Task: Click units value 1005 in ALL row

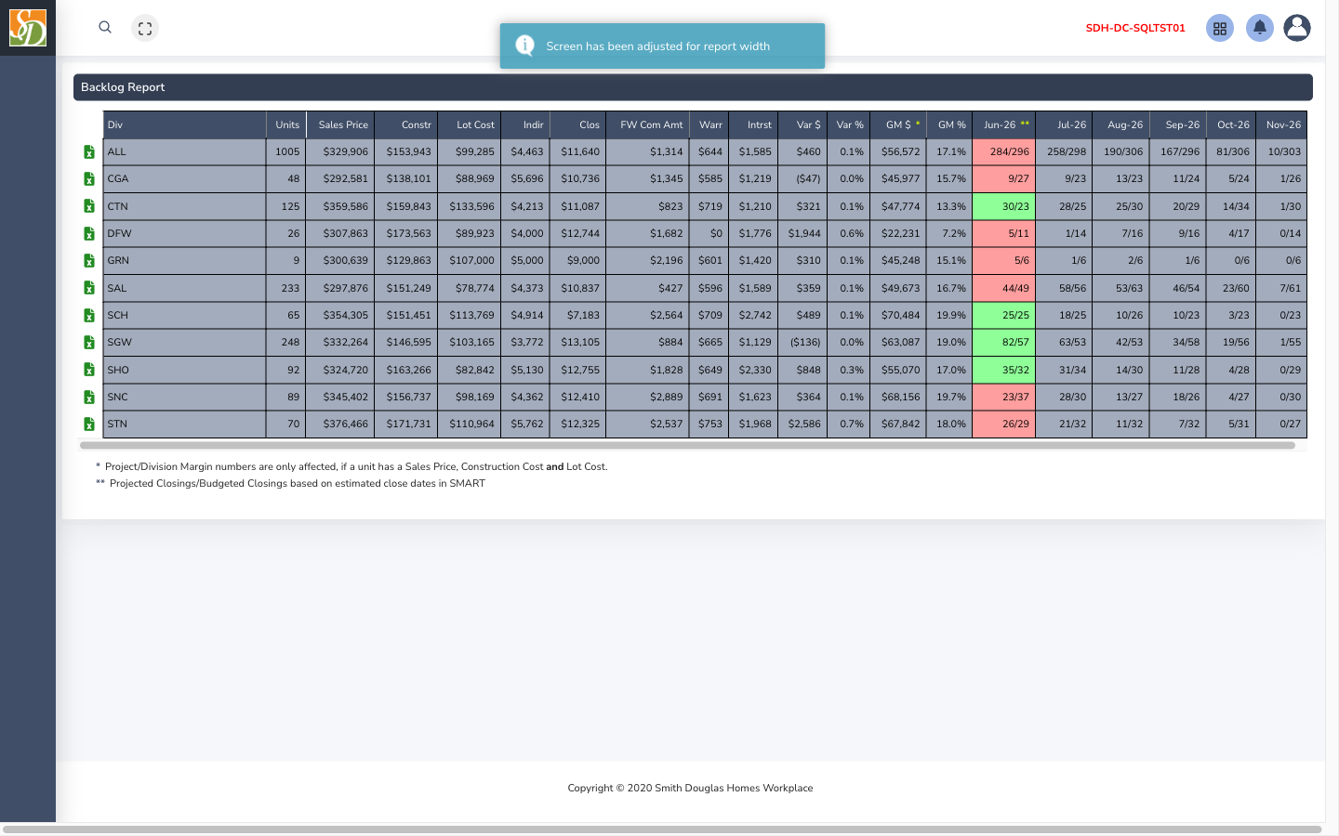Action: [286, 151]
